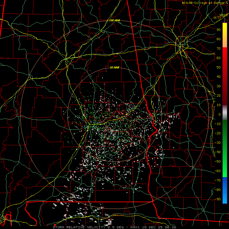
Task: Click the 50 value on the color scale
Action: (x=219, y=67)
